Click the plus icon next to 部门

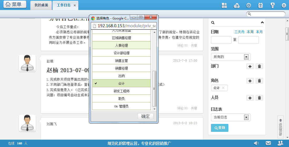[x=250, y=66]
